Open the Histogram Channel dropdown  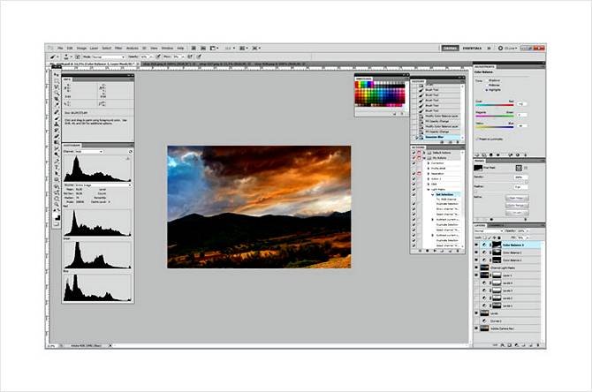(x=97, y=153)
